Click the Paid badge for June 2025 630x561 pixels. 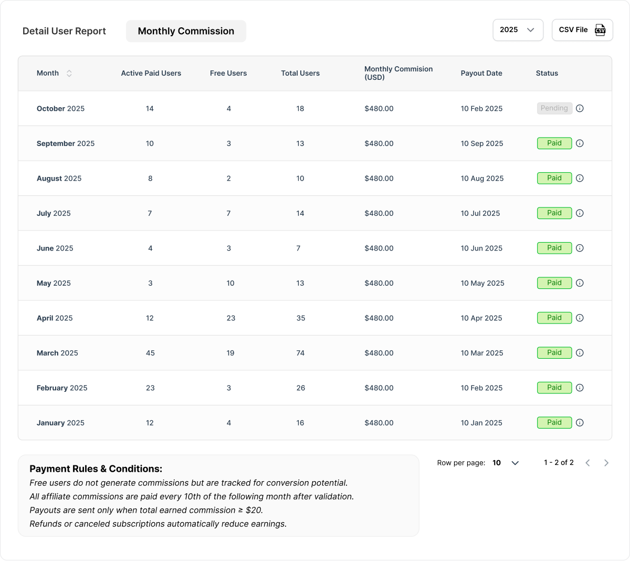(x=554, y=248)
